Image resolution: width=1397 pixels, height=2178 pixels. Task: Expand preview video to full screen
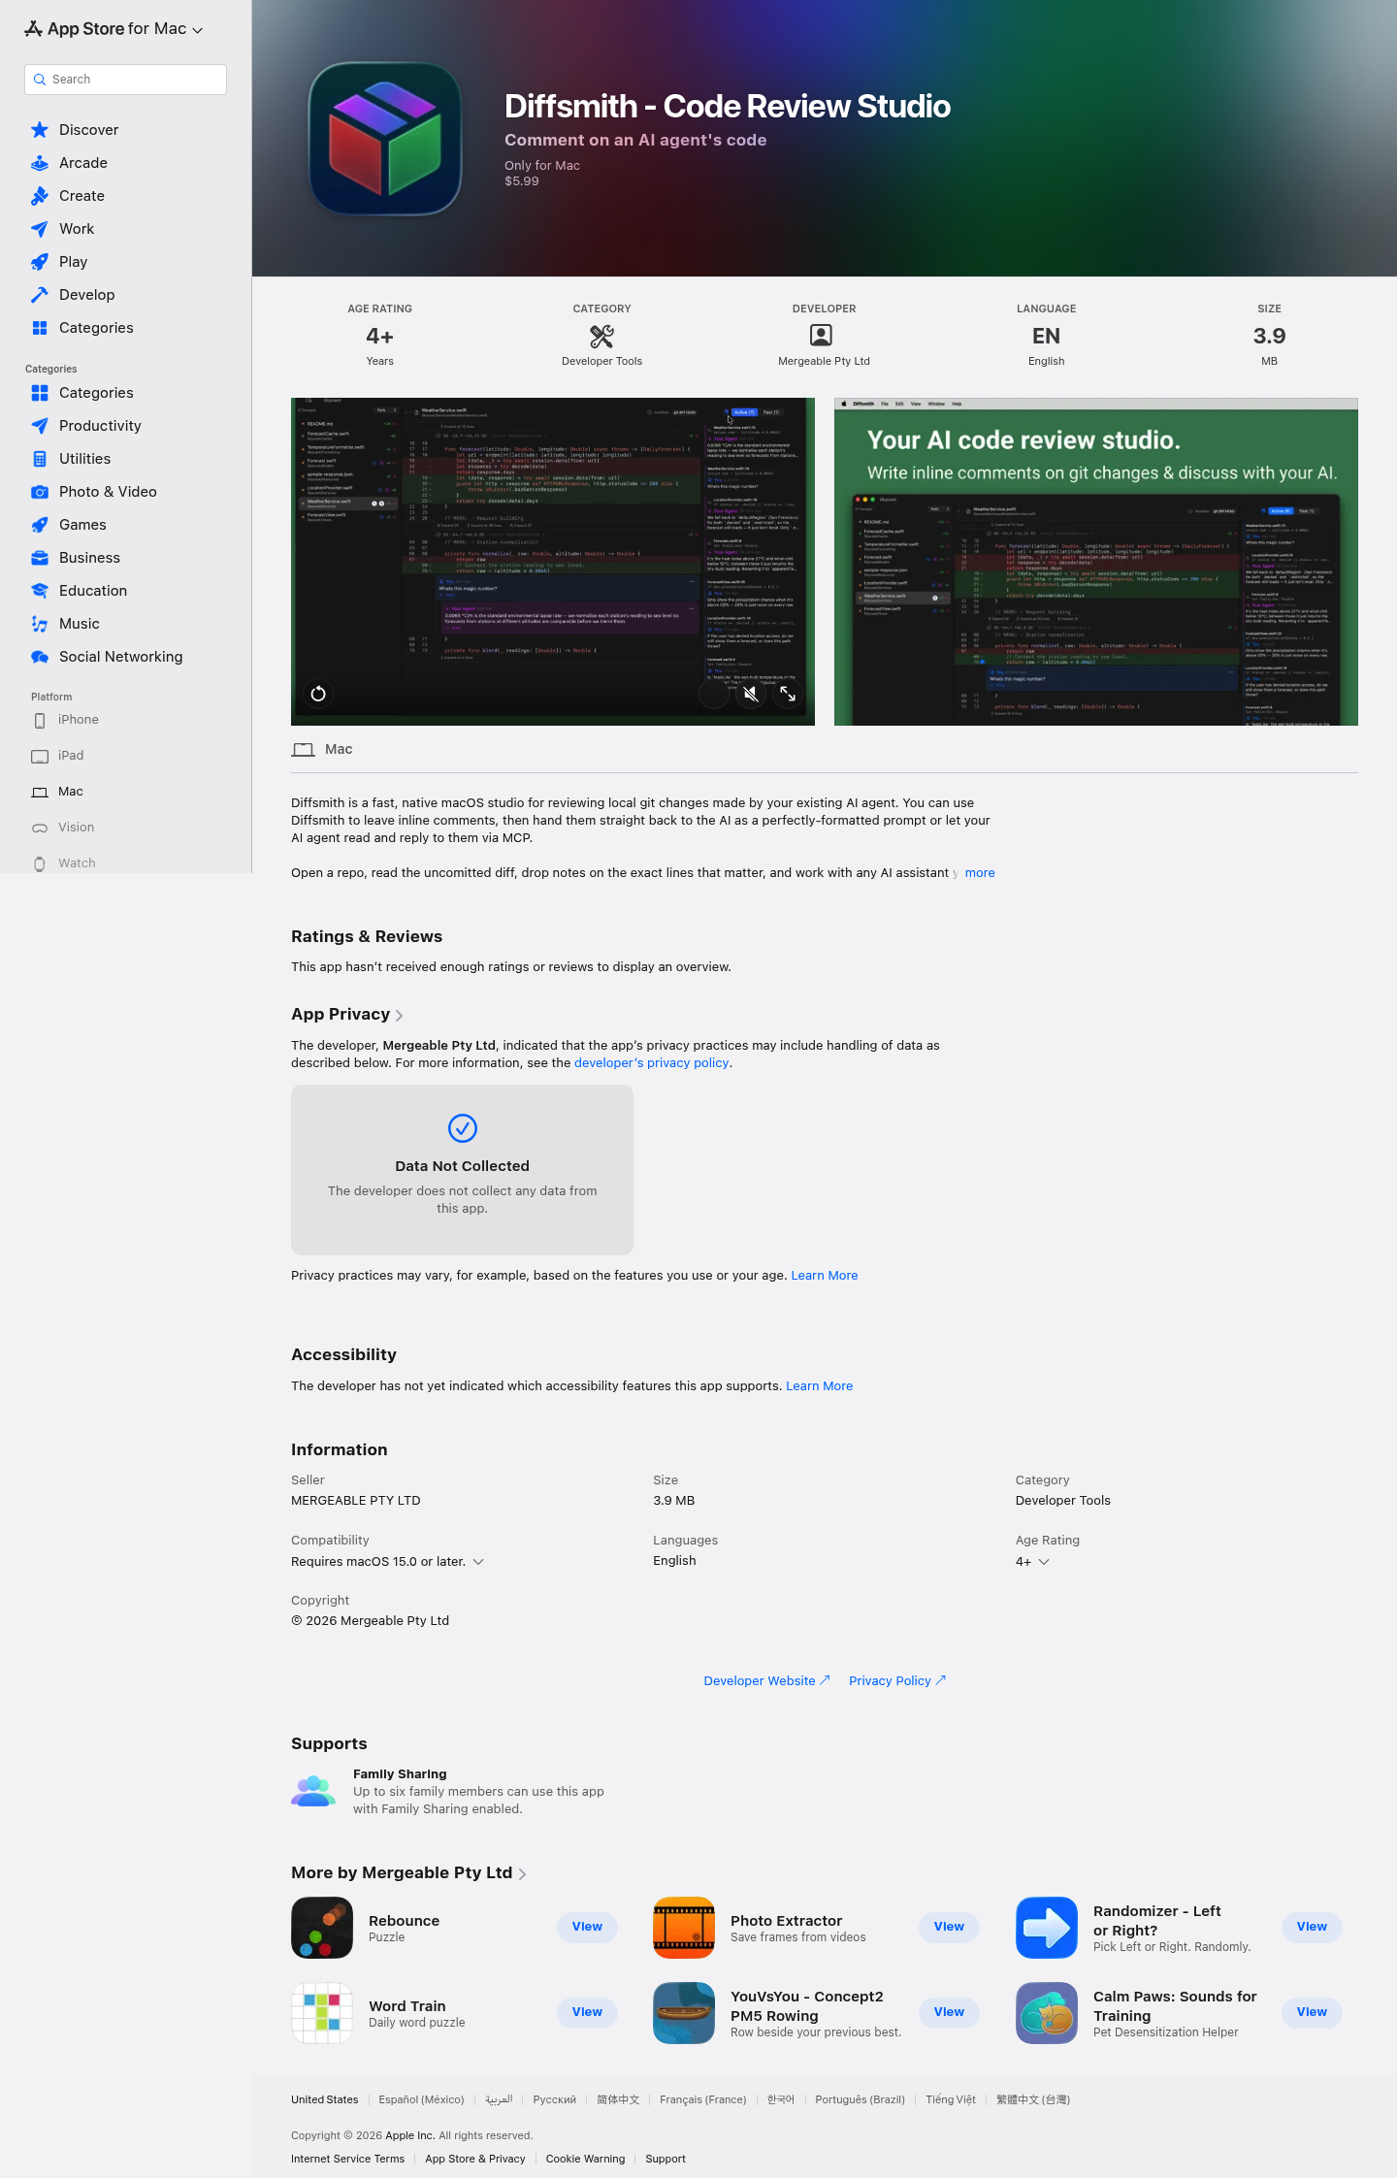point(788,694)
